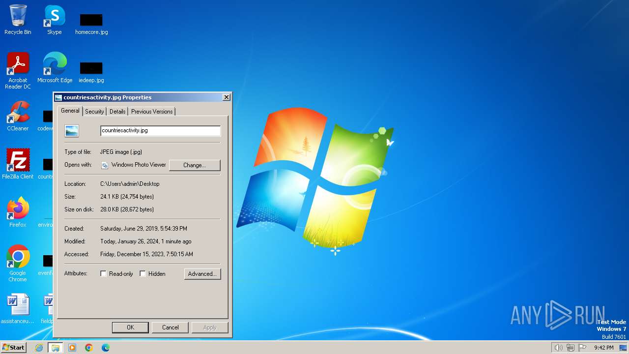Open Edge from the taskbar
629x354 pixels.
pyautogui.click(x=106, y=348)
